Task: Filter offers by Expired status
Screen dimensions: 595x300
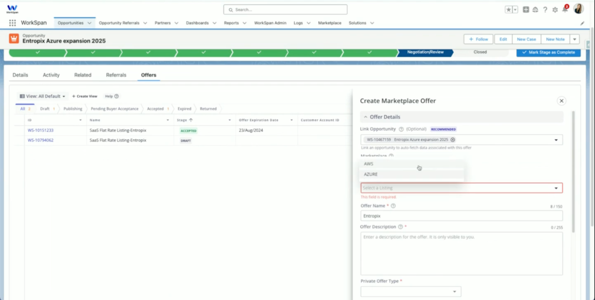Action: pos(184,109)
